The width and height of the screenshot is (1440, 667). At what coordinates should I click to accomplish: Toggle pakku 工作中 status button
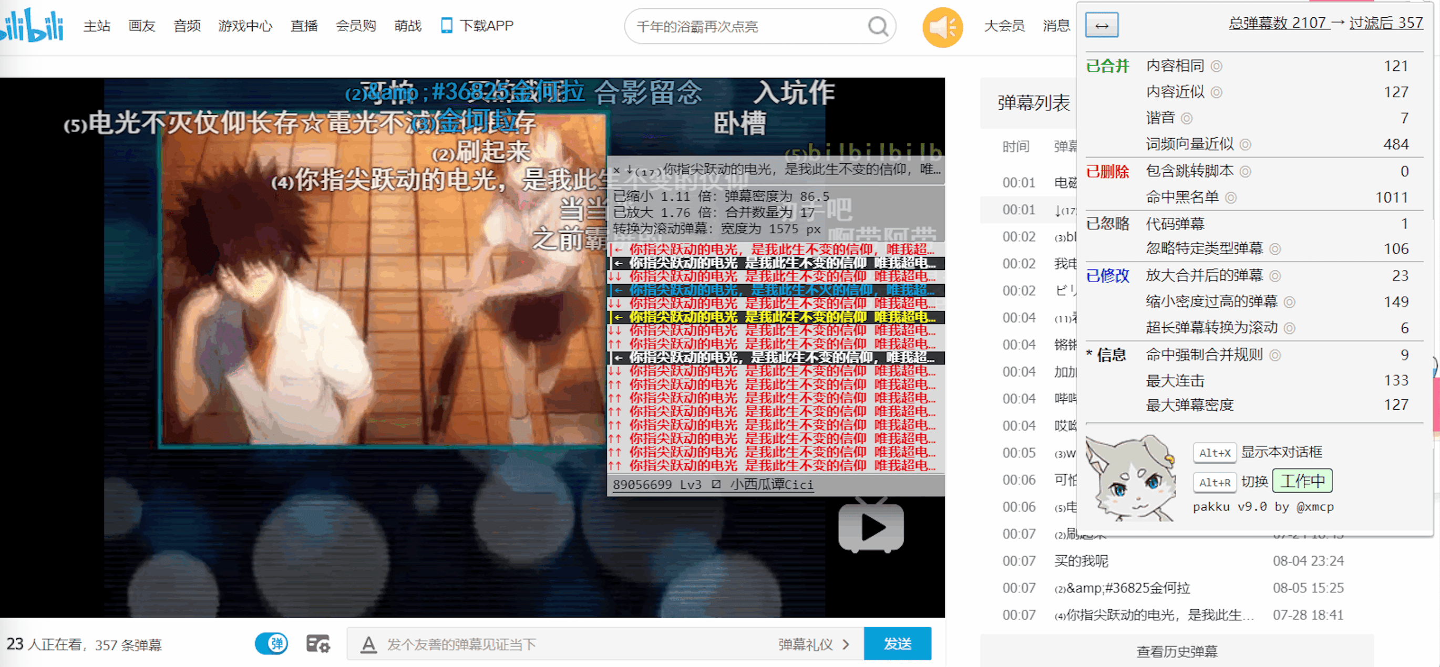[1302, 481]
